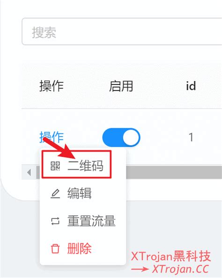Click the reset traffic loop icon
This screenshot has height=278, width=222.
(x=55, y=221)
